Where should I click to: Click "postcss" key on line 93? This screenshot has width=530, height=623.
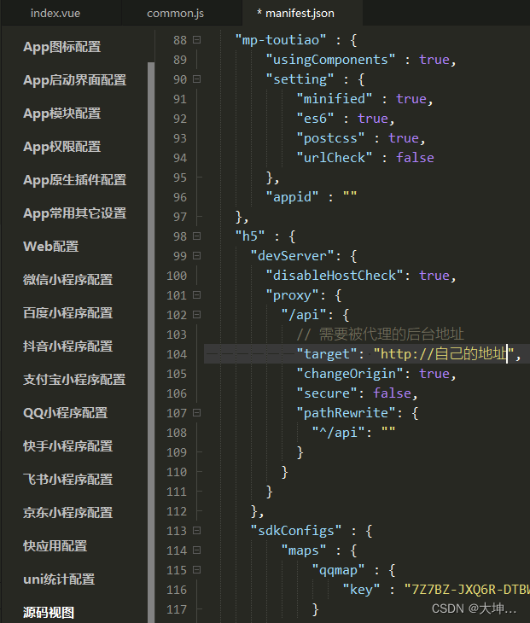[330, 138]
